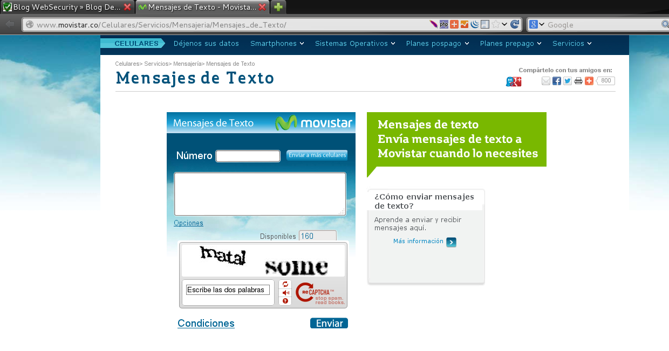Click the Disponibles character counter field

[318, 236]
